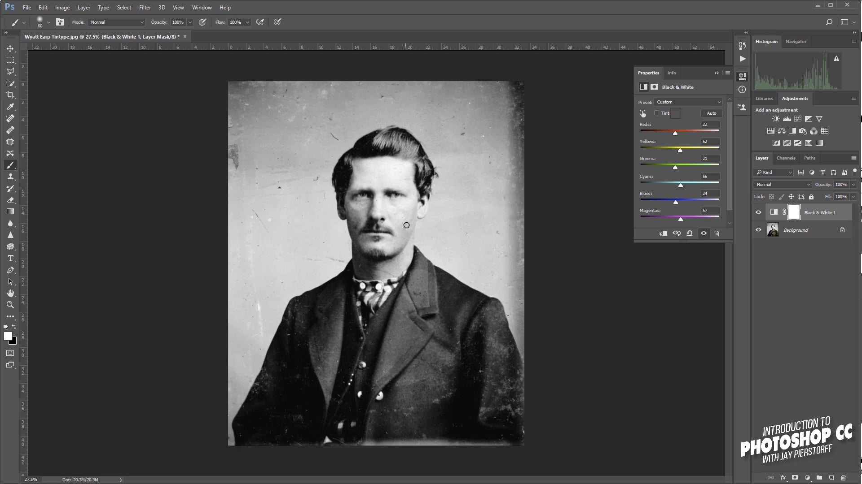The width and height of the screenshot is (862, 484).
Task: Add a Levels adjustment layer
Action: tap(786, 119)
